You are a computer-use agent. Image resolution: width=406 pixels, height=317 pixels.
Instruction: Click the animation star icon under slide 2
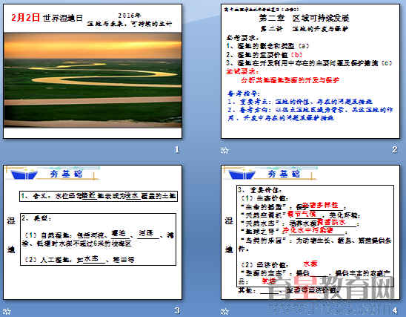224,150
